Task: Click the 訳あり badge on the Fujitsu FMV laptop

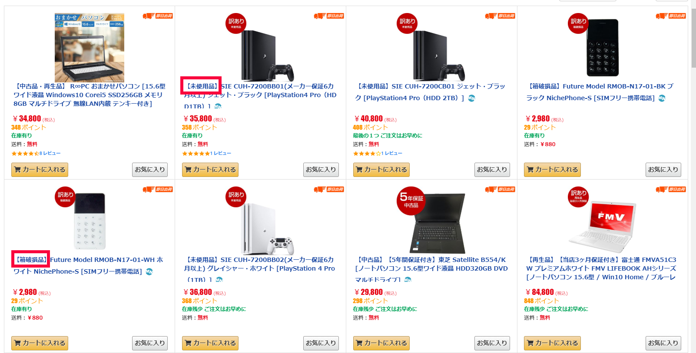Action: tap(578, 196)
